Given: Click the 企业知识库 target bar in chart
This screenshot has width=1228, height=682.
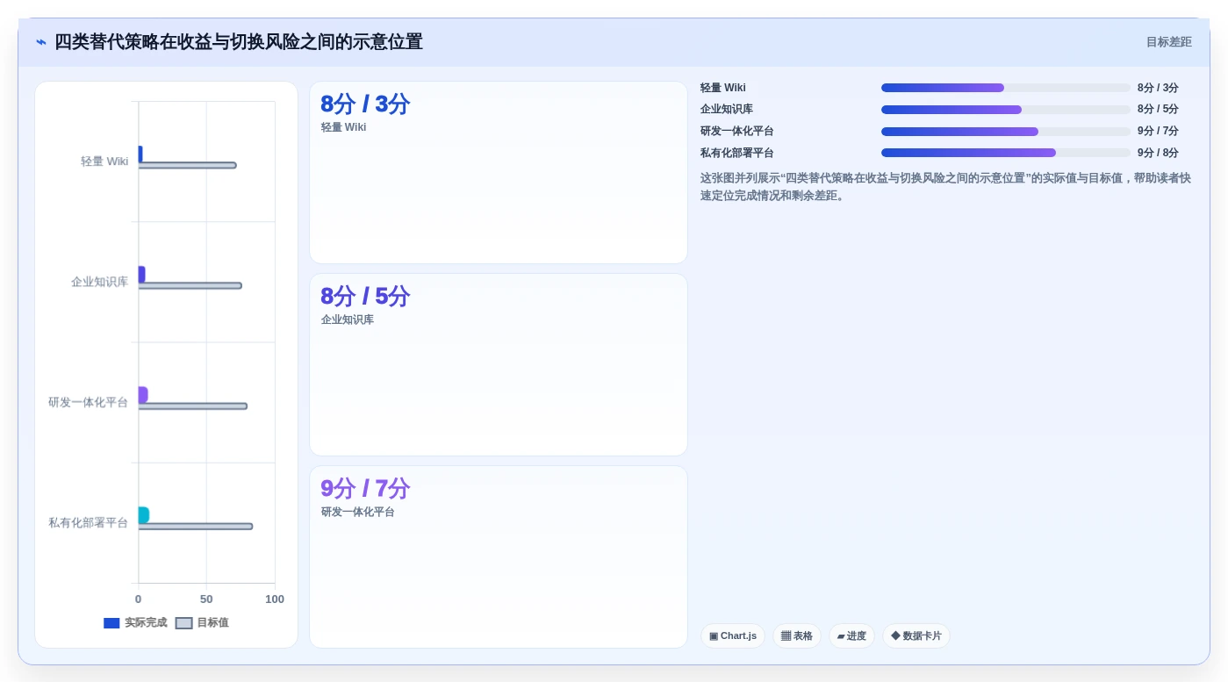Looking at the screenshot, I should (x=190, y=285).
